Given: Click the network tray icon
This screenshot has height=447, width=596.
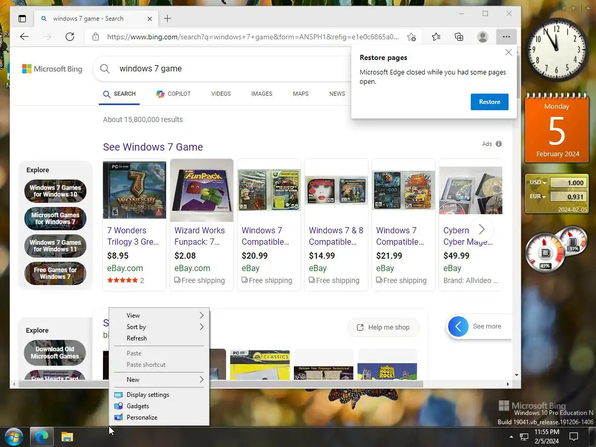Looking at the screenshot, I should coord(524,437).
